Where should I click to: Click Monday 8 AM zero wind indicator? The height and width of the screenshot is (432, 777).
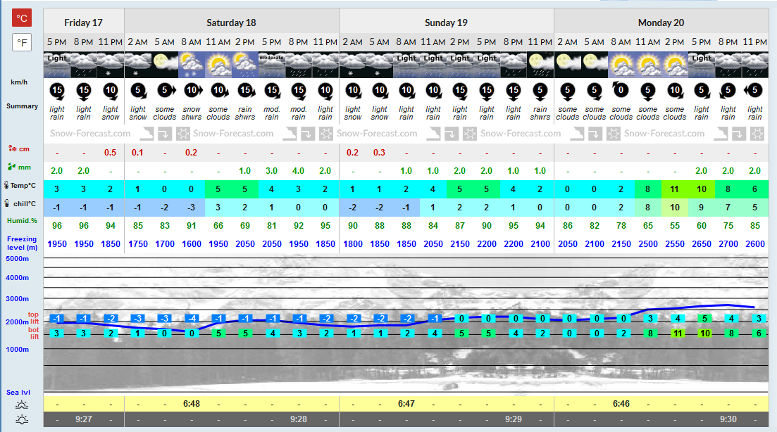pyautogui.click(x=621, y=90)
